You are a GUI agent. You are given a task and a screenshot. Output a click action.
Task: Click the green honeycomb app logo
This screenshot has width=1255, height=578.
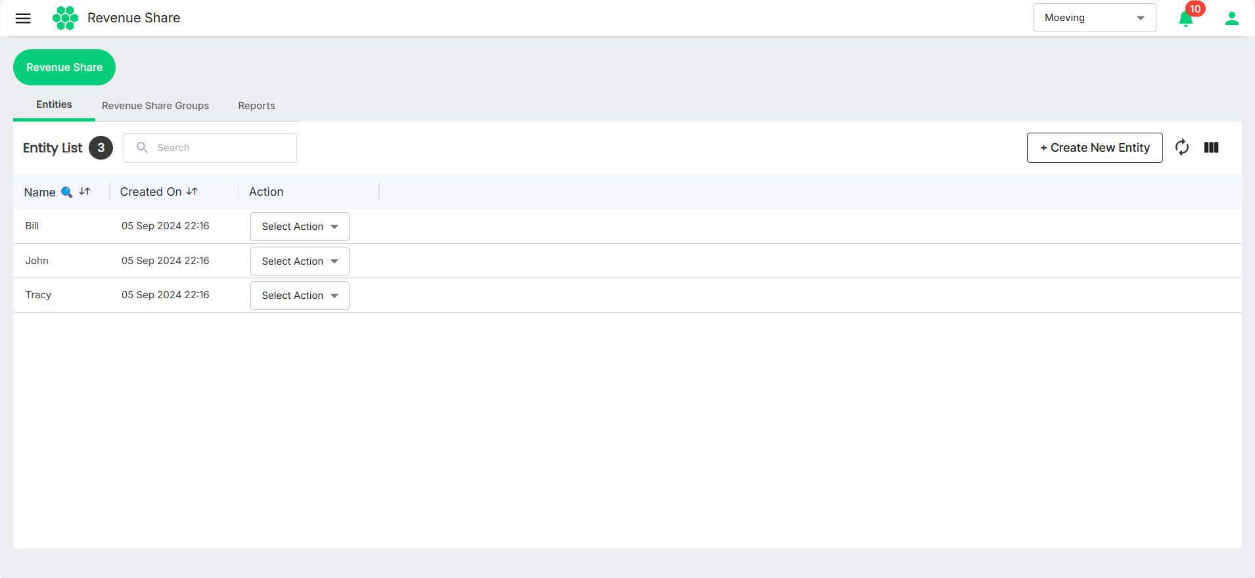pos(65,18)
